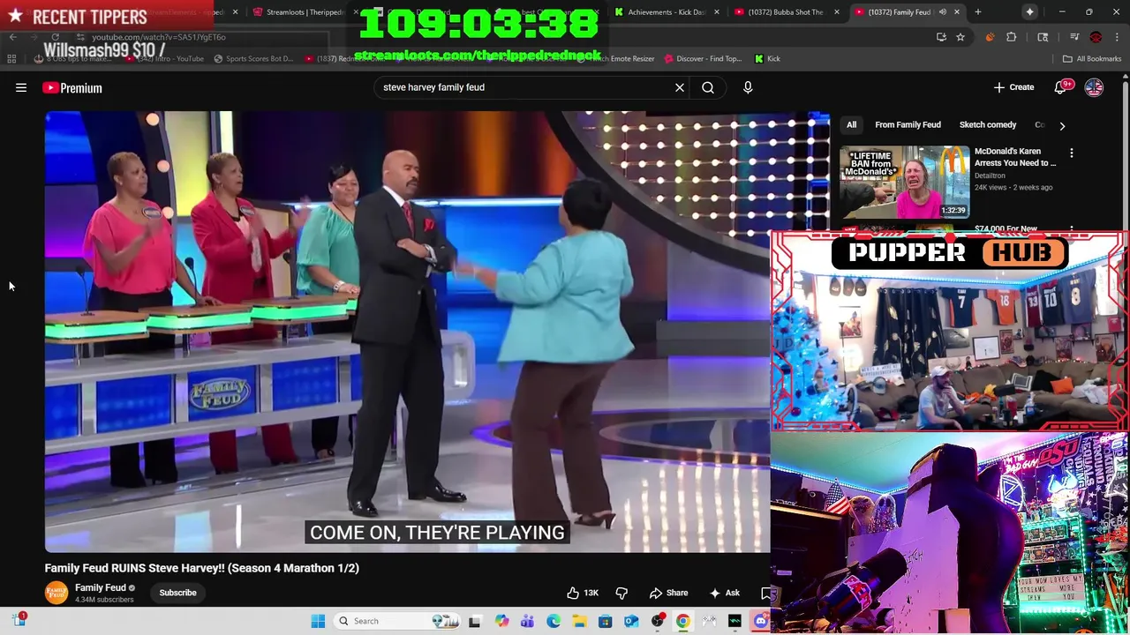This screenshot has height=635, width=1130.
Task: Close the Family Feud browser tab
Action: 956,12
